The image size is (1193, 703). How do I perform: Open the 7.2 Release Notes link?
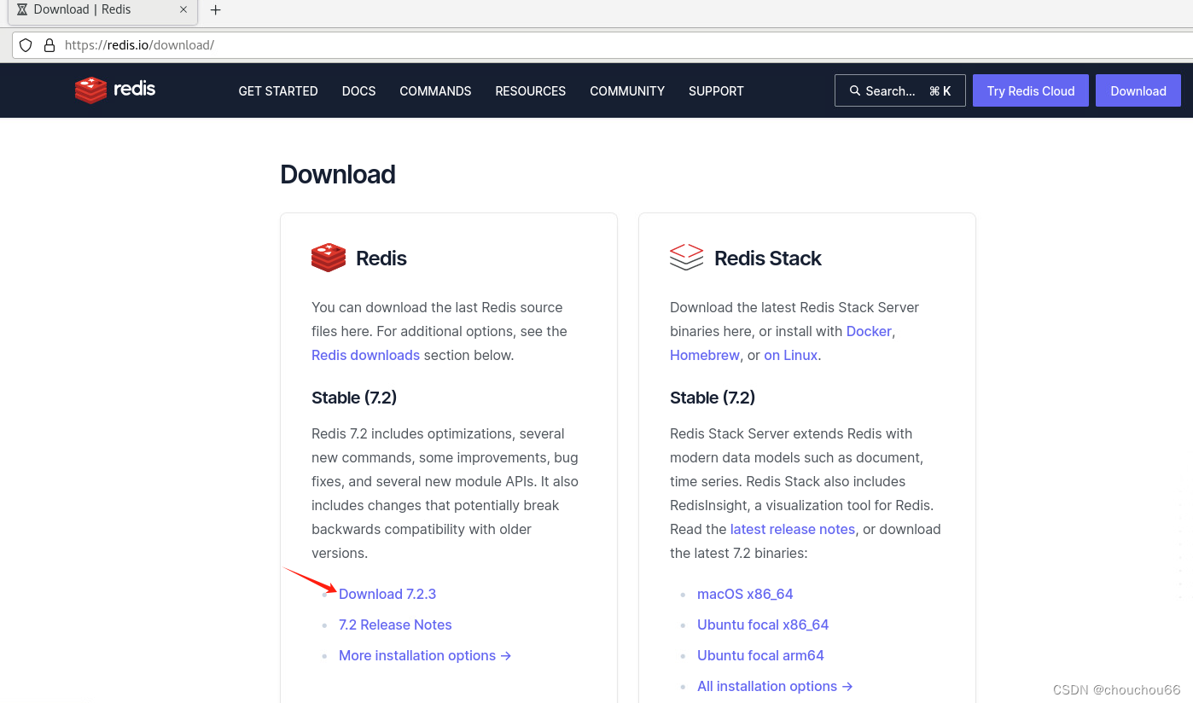[395, 625]
